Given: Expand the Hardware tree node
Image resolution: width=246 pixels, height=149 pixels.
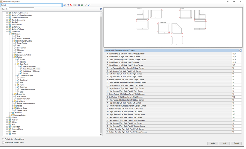Looking at the screenshot, I should tap(7, 120).
